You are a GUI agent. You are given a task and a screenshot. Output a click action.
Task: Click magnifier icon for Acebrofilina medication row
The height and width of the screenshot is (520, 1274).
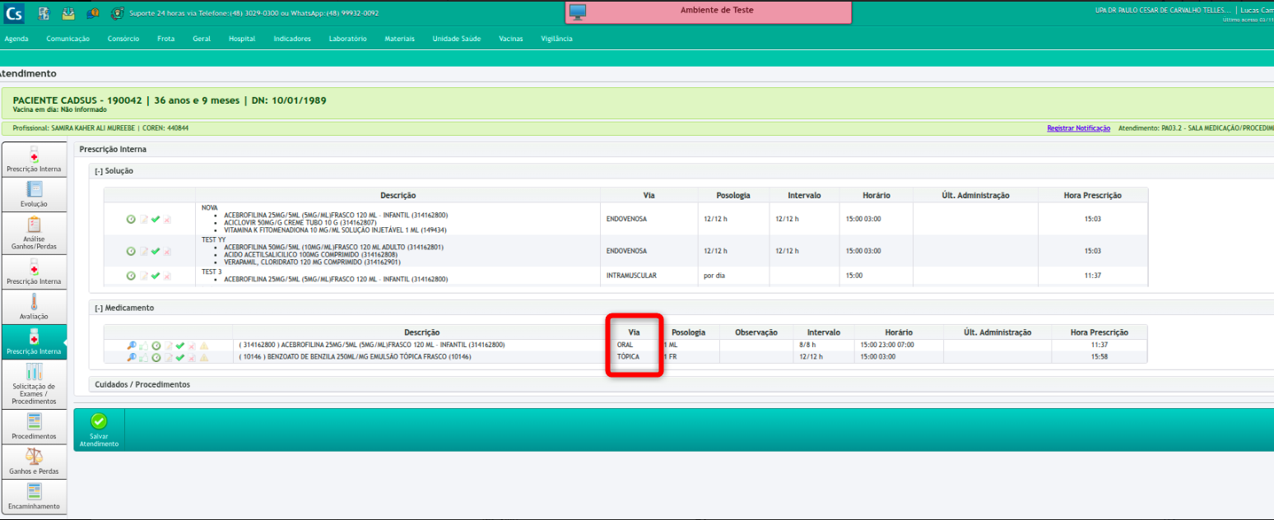(x=131, y=346)
